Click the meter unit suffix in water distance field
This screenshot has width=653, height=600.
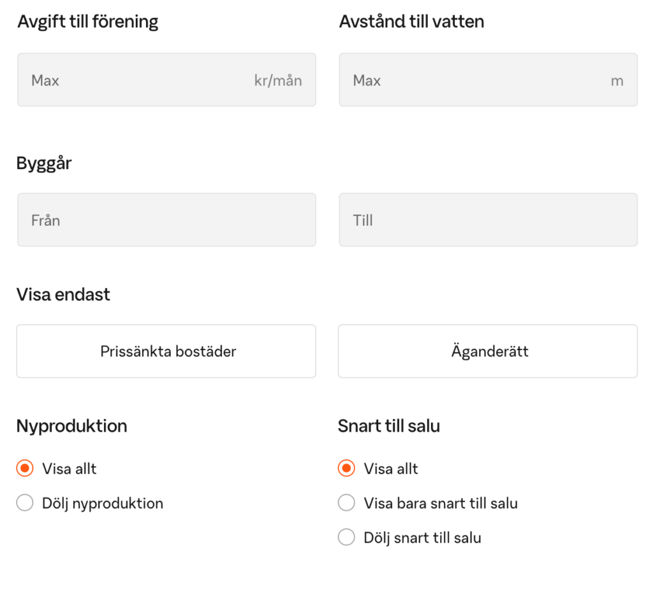[x=617, y=81]
